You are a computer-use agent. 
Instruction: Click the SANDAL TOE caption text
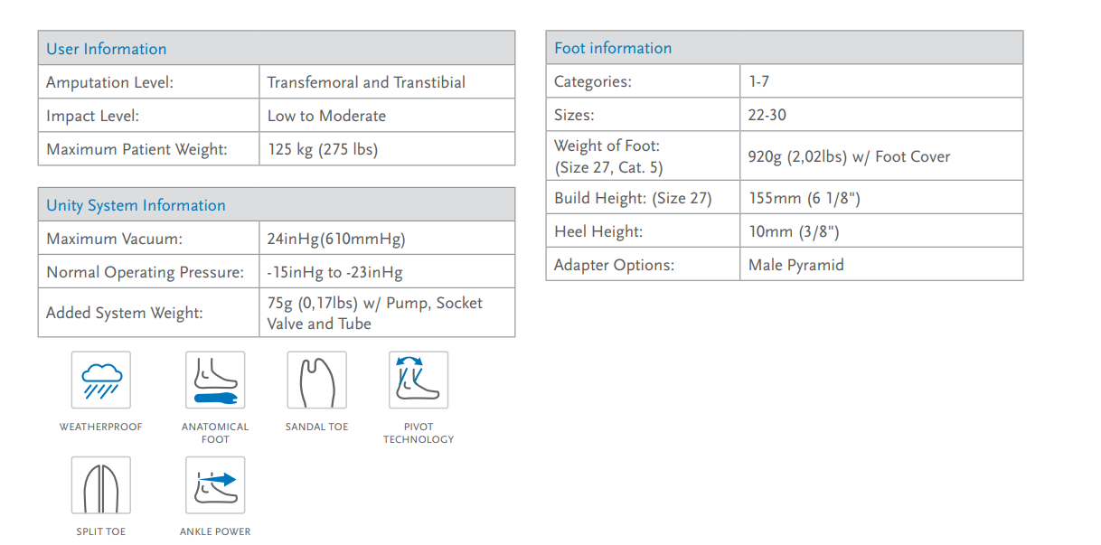click(x=316, y=427)
